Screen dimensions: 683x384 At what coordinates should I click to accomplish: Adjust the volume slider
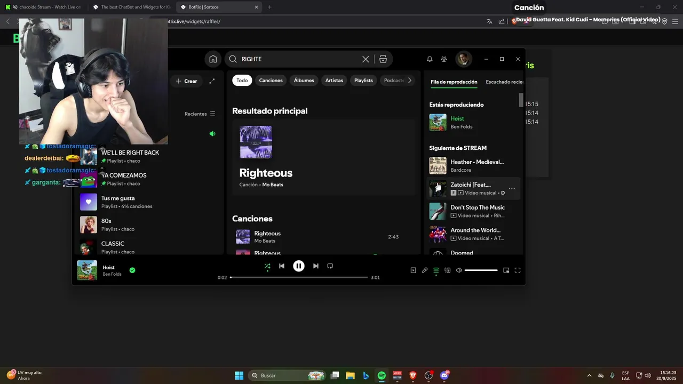(481, 270)
